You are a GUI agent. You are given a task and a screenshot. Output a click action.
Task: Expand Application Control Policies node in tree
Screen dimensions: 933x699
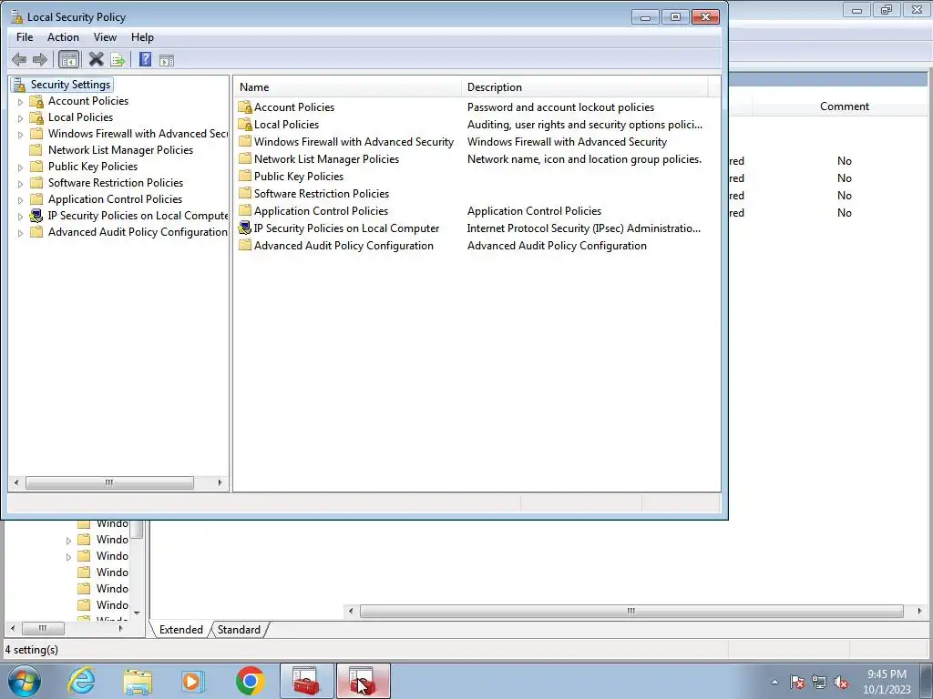[x=20, y=199]
